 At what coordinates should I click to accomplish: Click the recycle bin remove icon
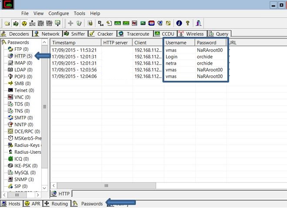[x=79, y=23]
